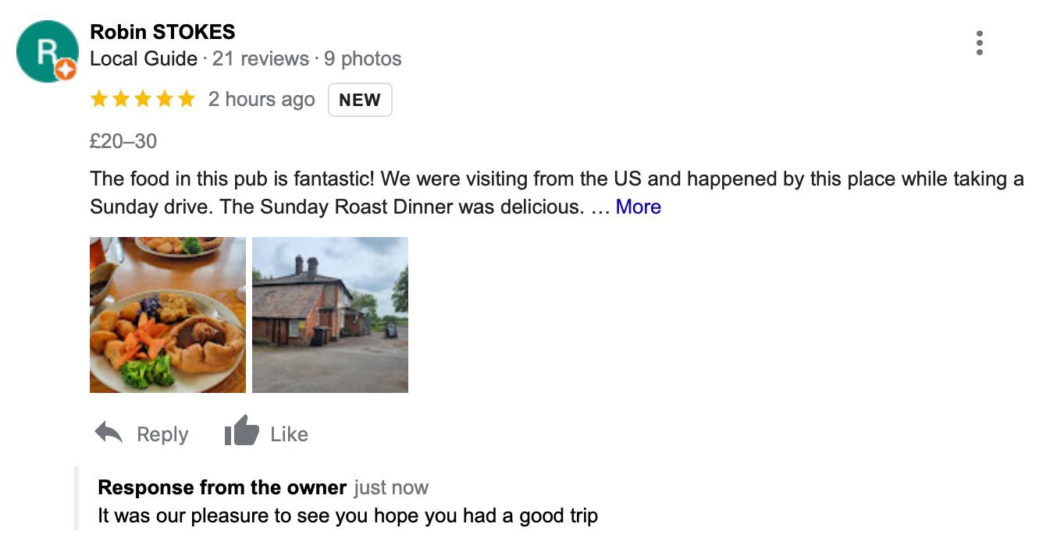Select the "21 reviews" text

(x=261, y=58)
